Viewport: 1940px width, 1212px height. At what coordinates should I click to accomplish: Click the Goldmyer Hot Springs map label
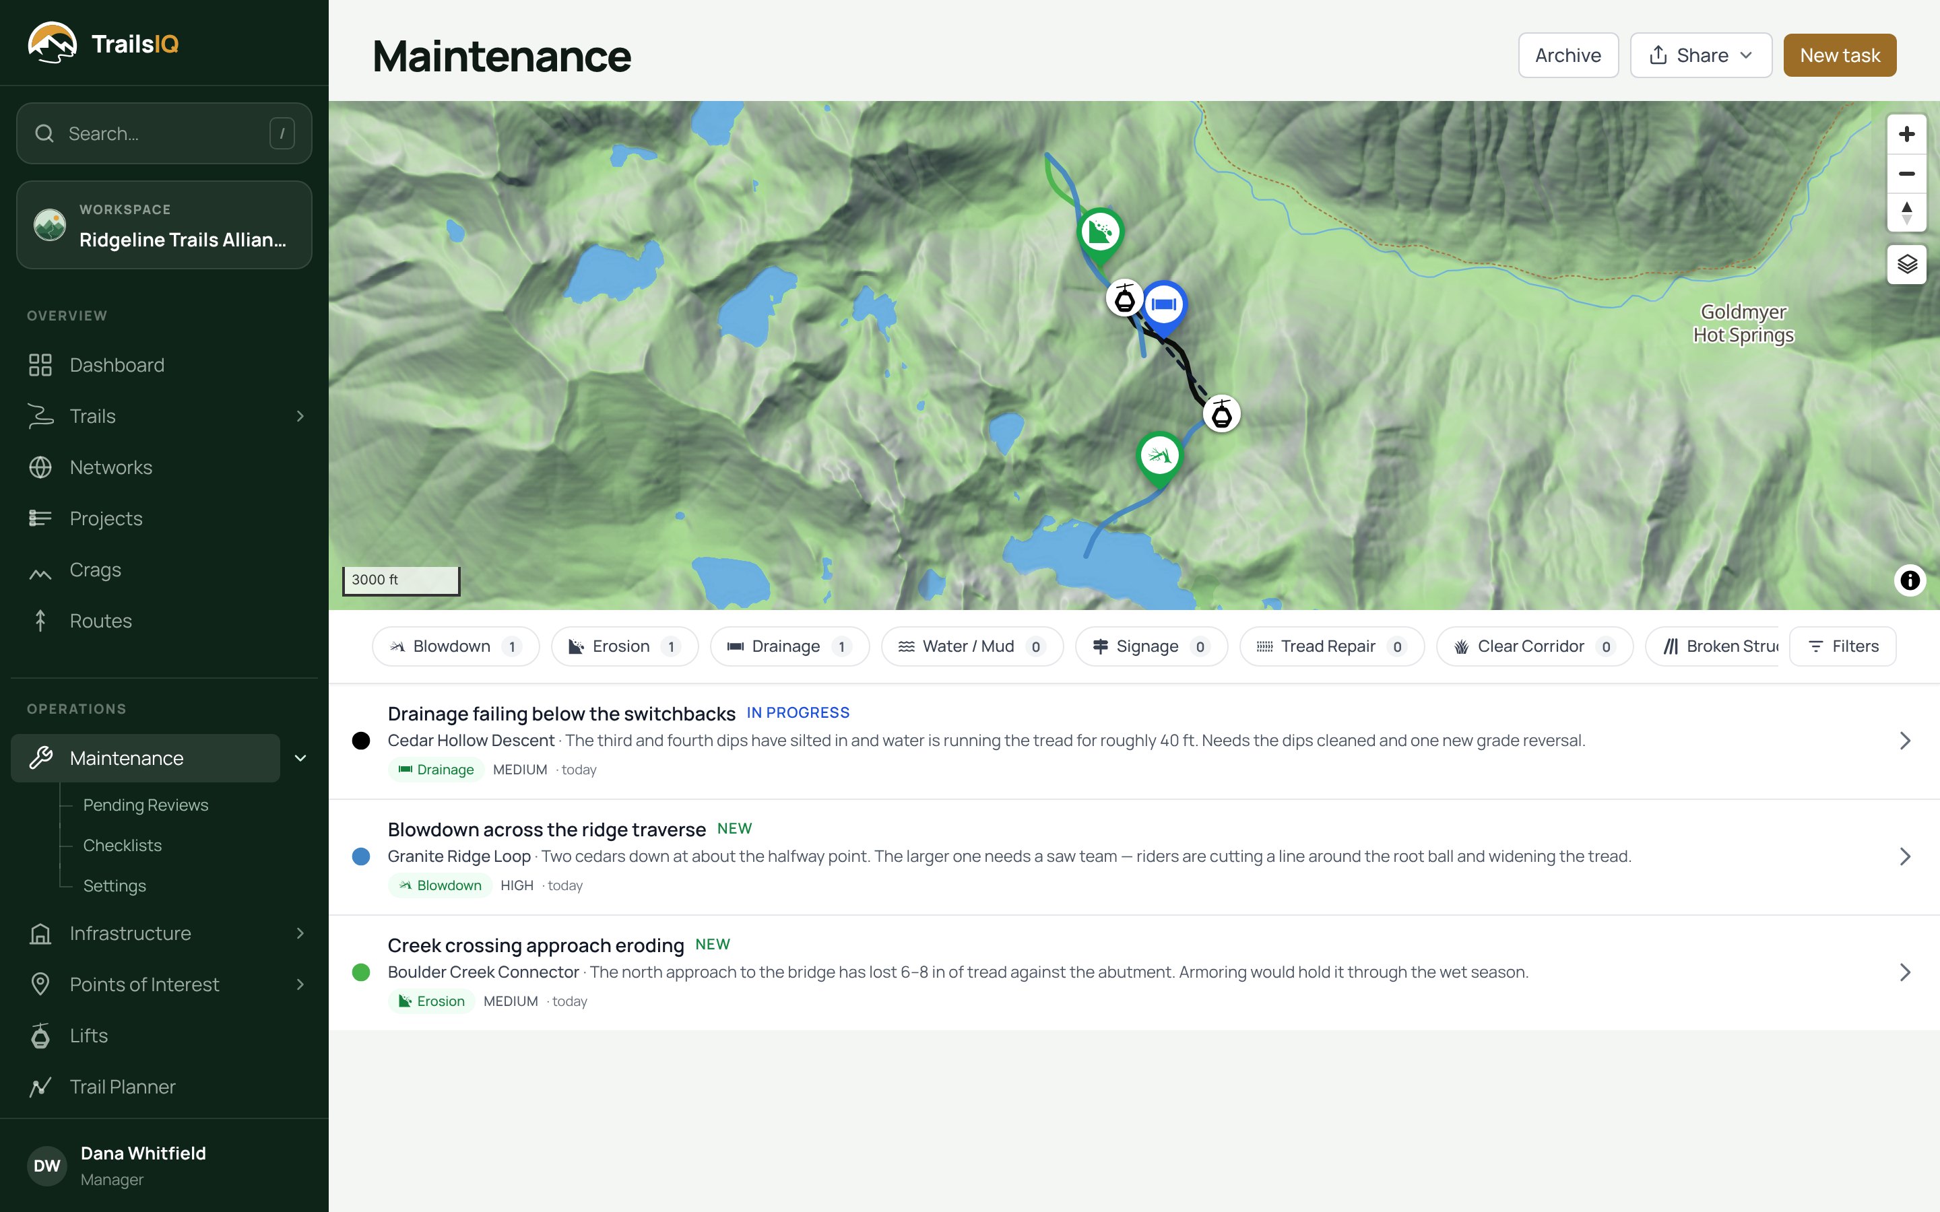pos(1743,323)
